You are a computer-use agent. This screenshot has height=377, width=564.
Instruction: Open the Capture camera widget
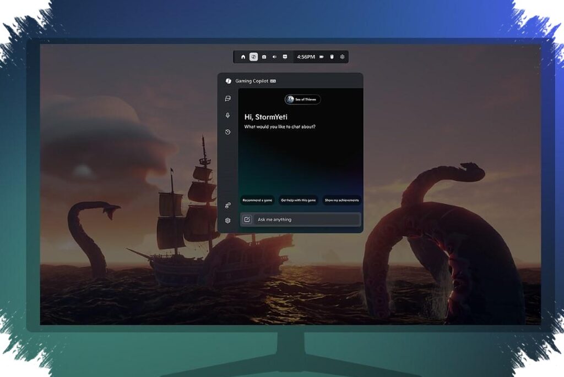[x=264, y=57]
